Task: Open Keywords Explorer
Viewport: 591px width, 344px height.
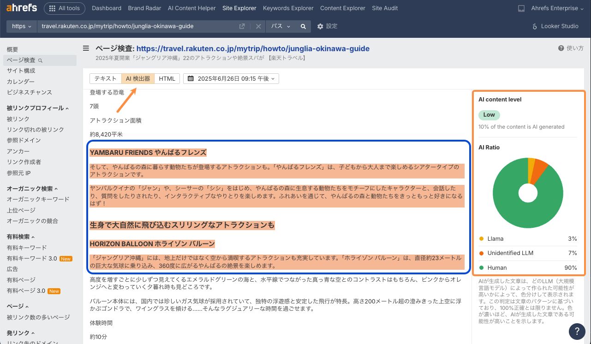Action: (x=288, y=8)
